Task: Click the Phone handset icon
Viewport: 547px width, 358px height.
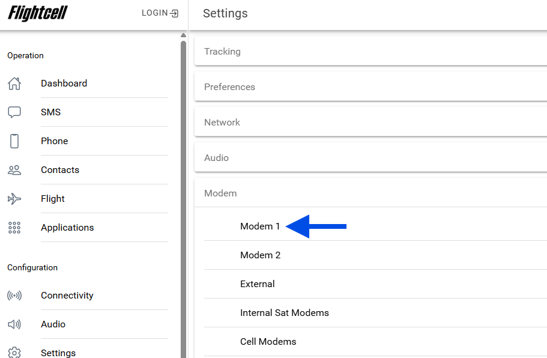Action: [x=14, y=141]
